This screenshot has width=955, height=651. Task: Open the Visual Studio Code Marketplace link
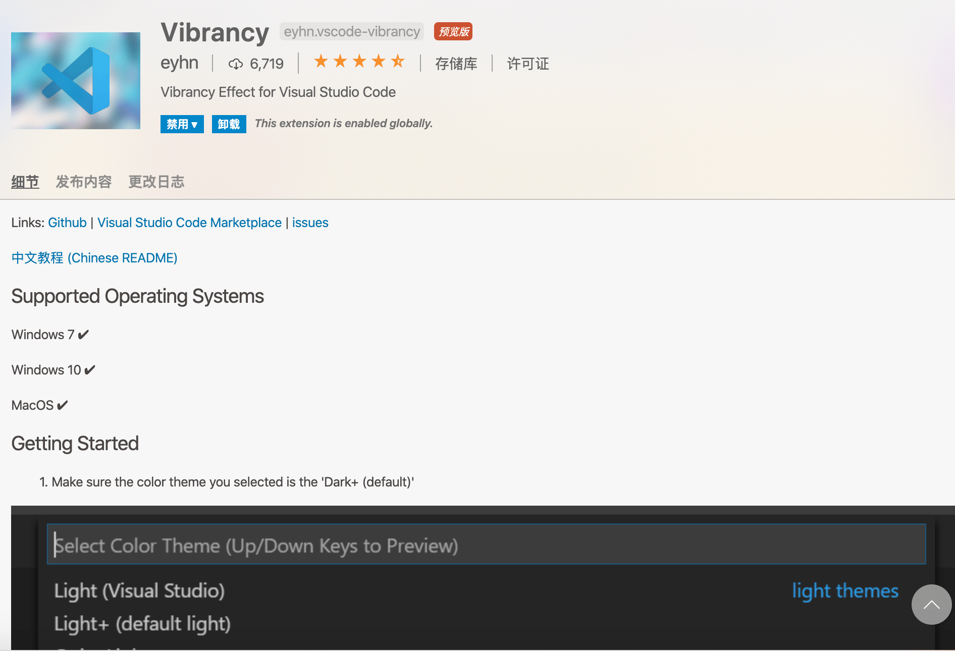point(189,223)
